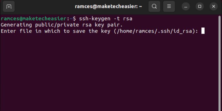The width and height of the screenshot is (222, 111).
Task: Click the $ prompt symbol
Action: pos(74,19)
